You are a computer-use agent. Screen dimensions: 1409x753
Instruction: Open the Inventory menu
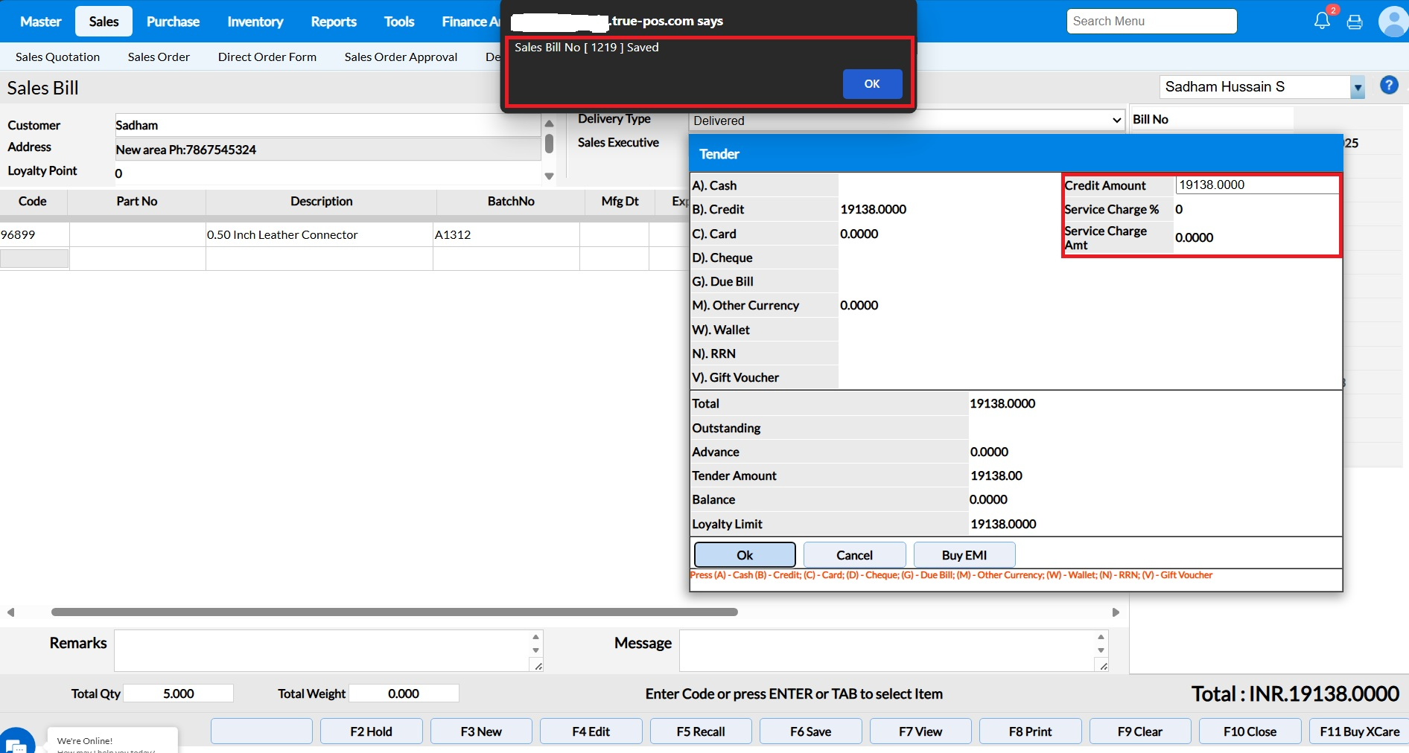[255, 22]
